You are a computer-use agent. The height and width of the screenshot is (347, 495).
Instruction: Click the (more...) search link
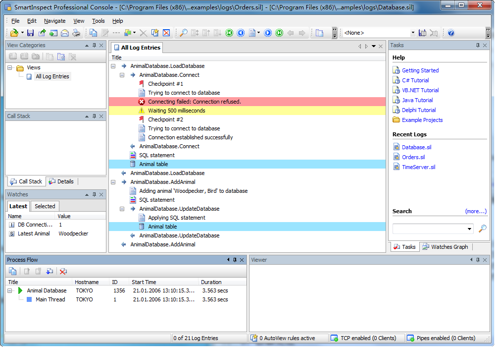pos(476,212)
